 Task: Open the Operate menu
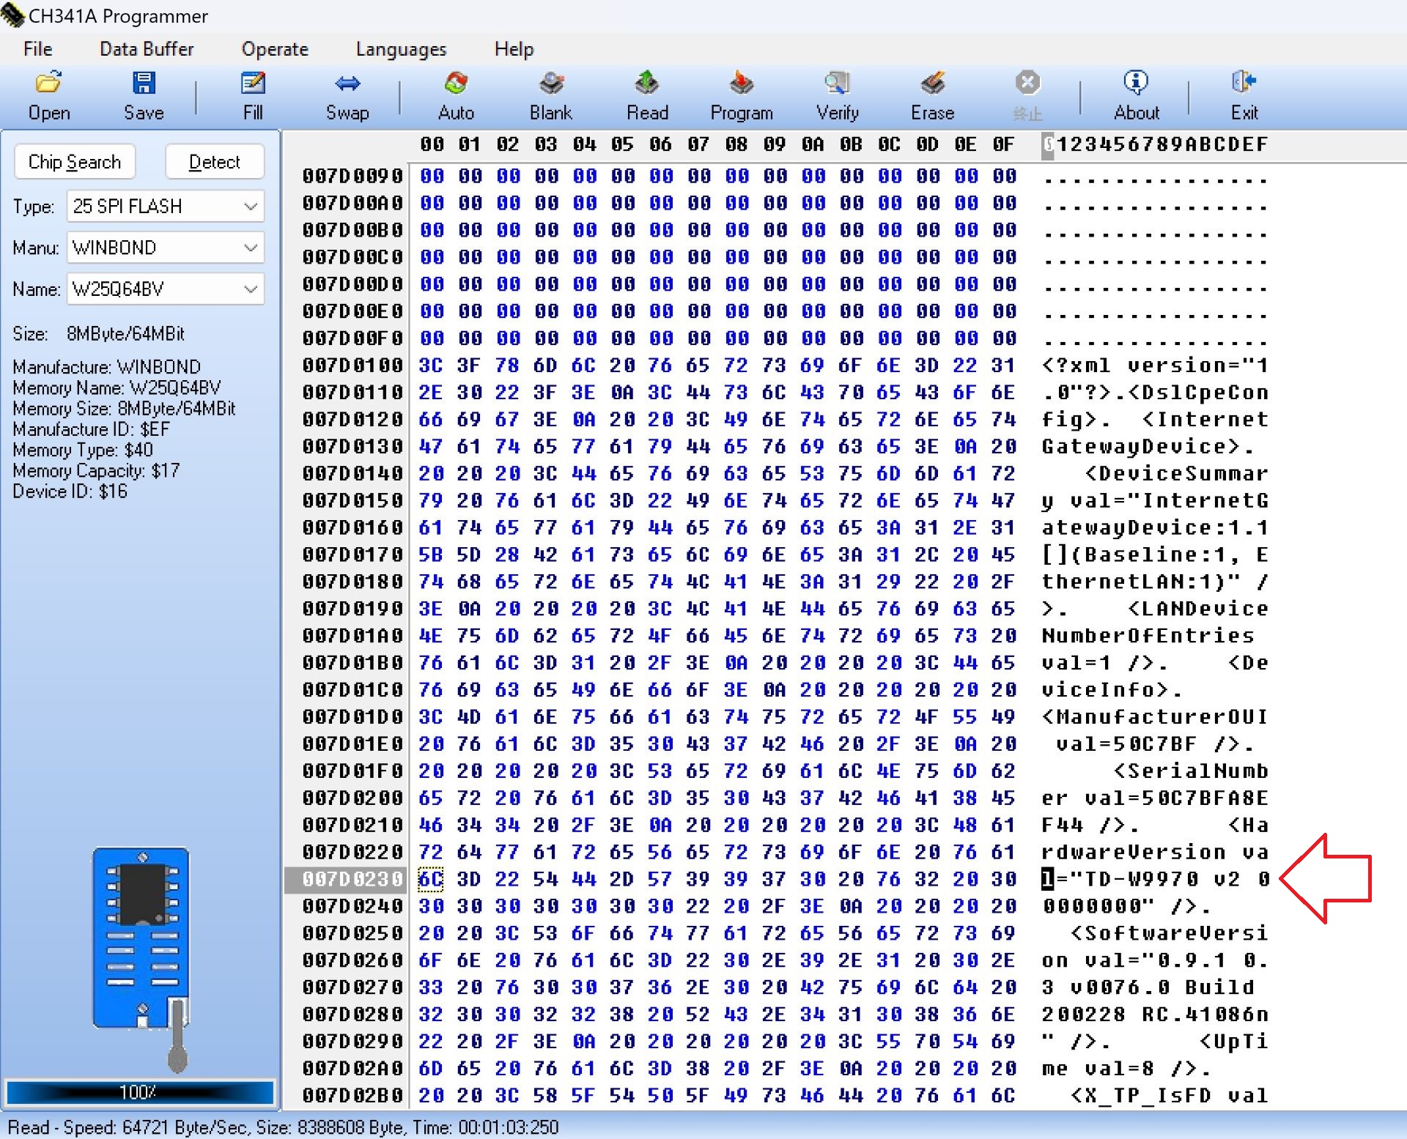point(275,49)
